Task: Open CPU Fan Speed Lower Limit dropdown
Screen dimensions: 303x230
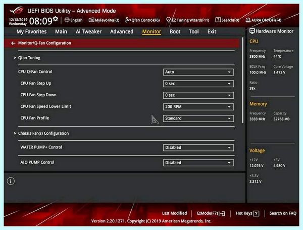Action: (x=198, y=107)
